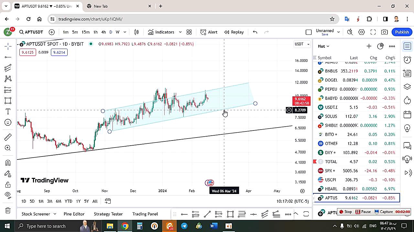
Task: Set range to YTD
Action: coord(68,201)
